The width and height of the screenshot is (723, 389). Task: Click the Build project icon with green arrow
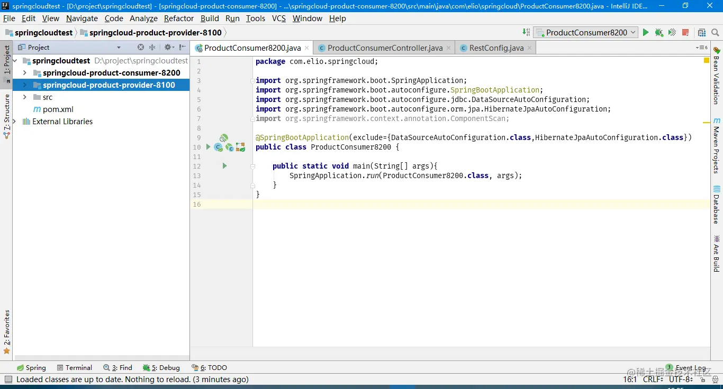(527, 33)
